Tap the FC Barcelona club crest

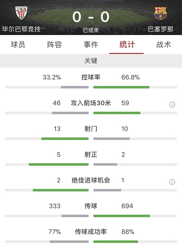coord(160,13)
